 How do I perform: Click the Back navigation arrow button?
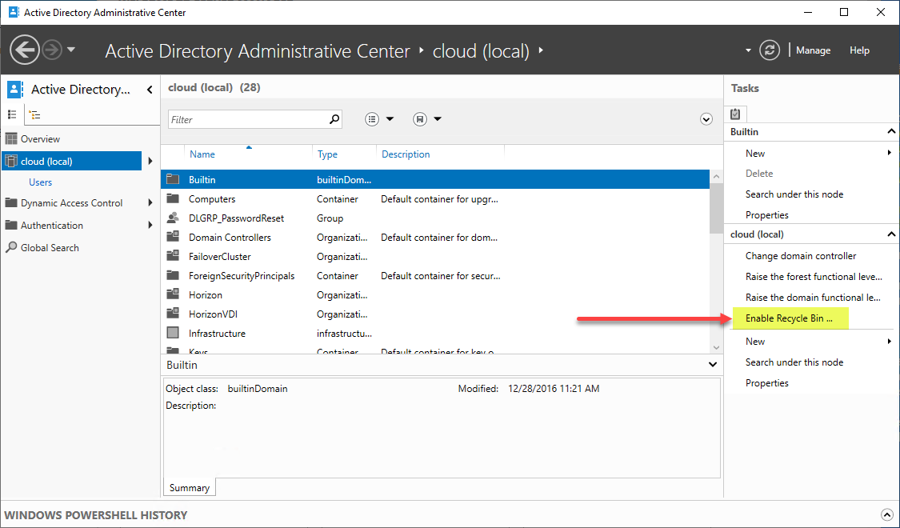click(25, 50)
